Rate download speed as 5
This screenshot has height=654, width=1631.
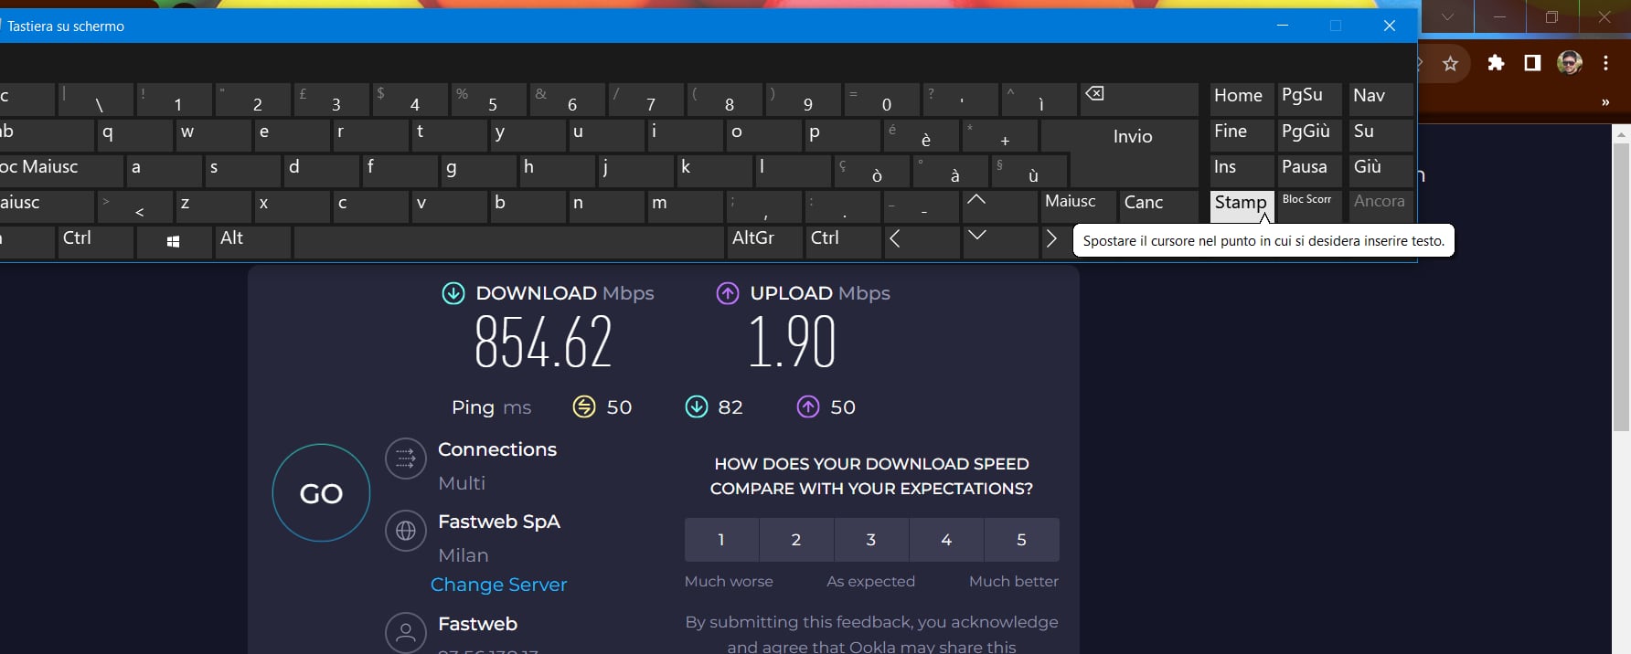tap(1021, 540)
